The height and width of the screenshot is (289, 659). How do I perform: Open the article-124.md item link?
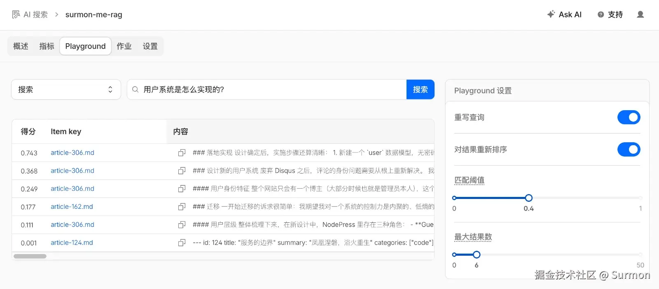[72, 243]
